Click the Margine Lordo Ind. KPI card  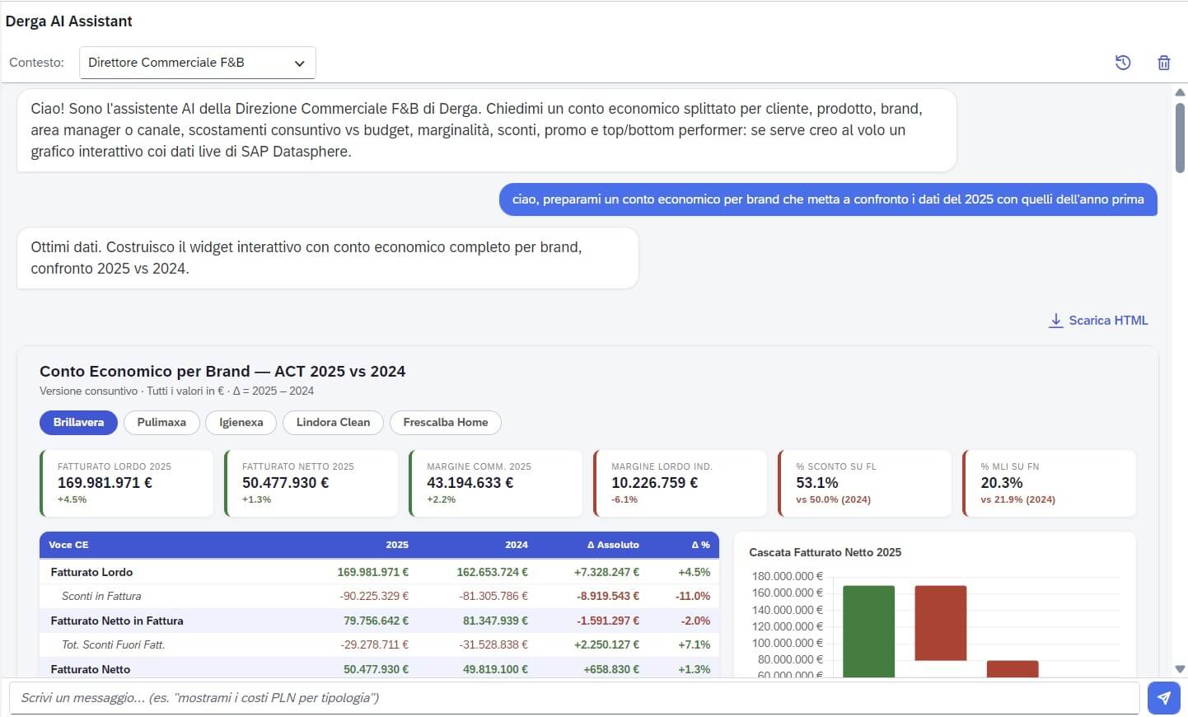pos(680,484)
